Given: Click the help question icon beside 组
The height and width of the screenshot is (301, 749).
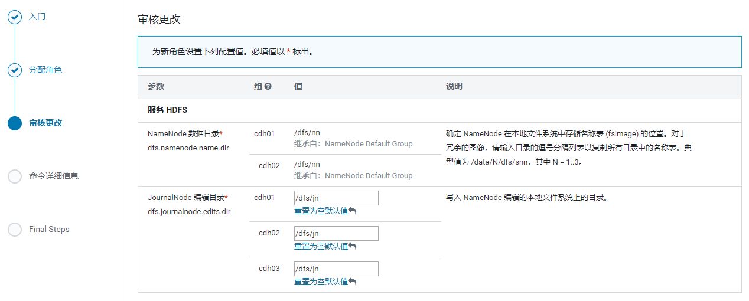Looking at the screenshot, I should [x=268, y=87].
